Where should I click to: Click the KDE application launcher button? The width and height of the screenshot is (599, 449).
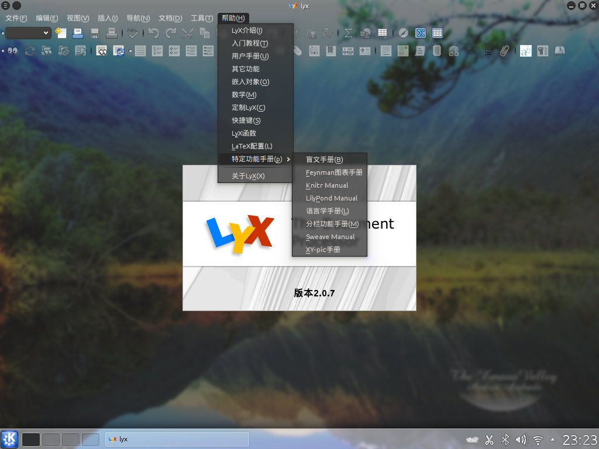click(9, 439)
